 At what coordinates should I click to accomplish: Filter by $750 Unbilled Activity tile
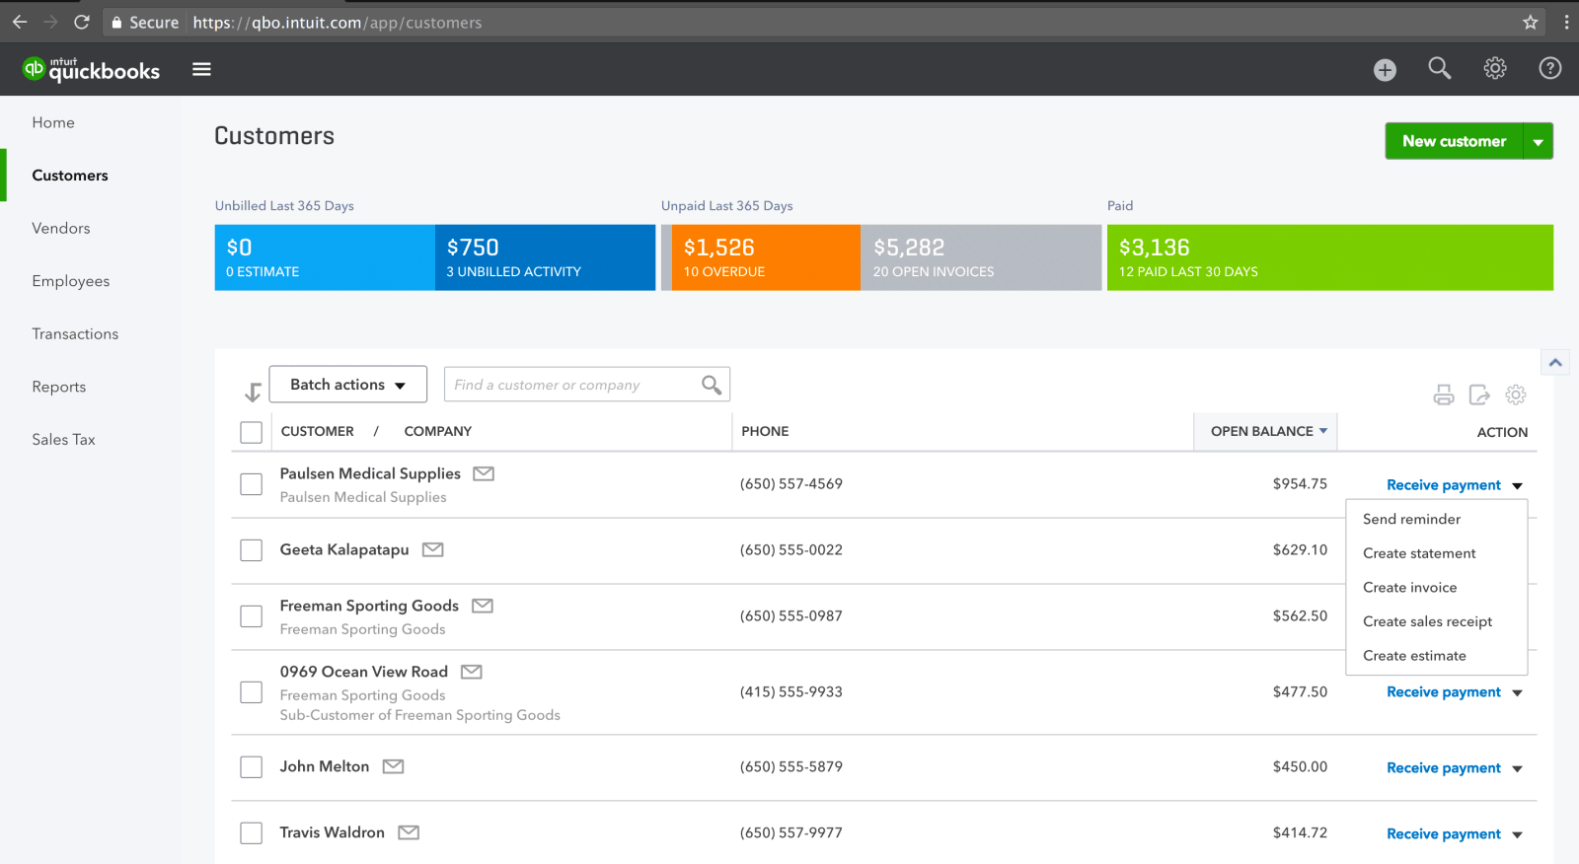coord(545,257)
